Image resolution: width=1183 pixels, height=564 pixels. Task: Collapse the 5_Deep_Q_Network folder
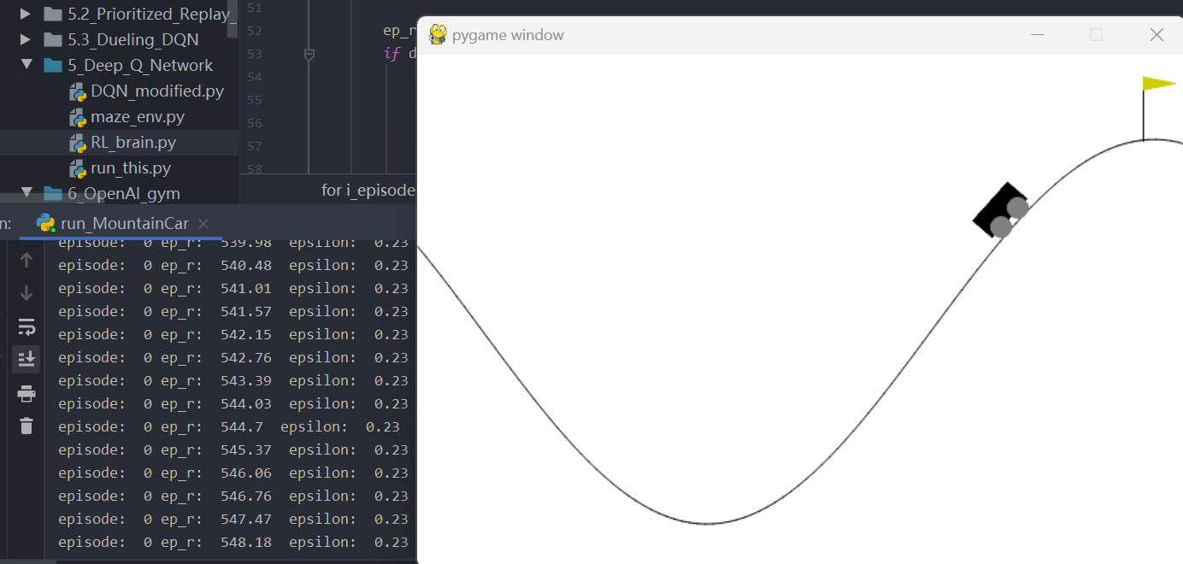point(26,66)
